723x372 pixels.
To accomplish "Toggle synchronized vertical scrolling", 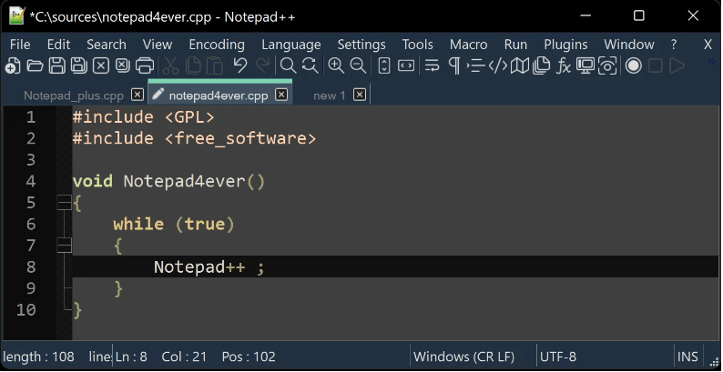I will [384, 65].
